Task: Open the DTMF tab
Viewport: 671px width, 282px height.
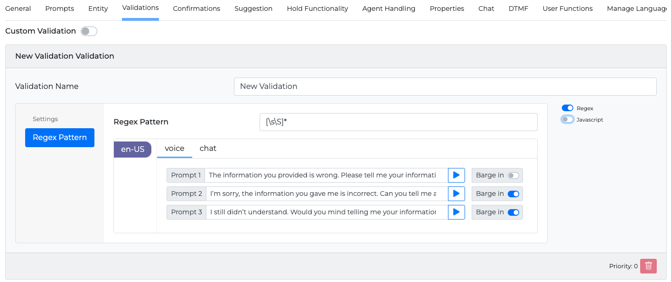Action: coord(518,9)
